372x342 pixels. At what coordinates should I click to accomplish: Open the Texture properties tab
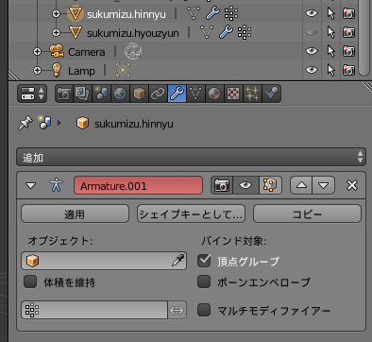tap(233, 94)
